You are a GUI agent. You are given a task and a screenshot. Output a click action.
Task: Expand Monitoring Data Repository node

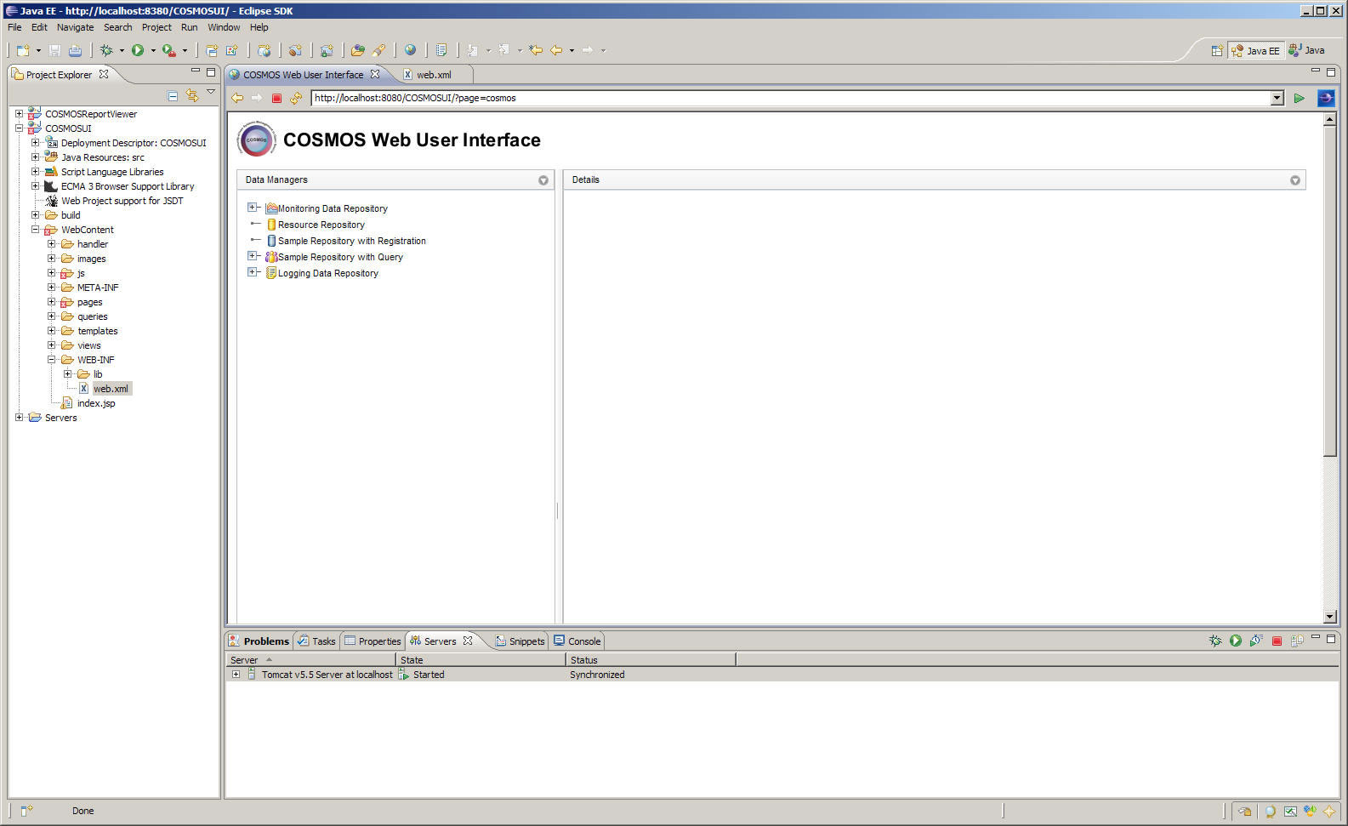click(x=253, y=208)
